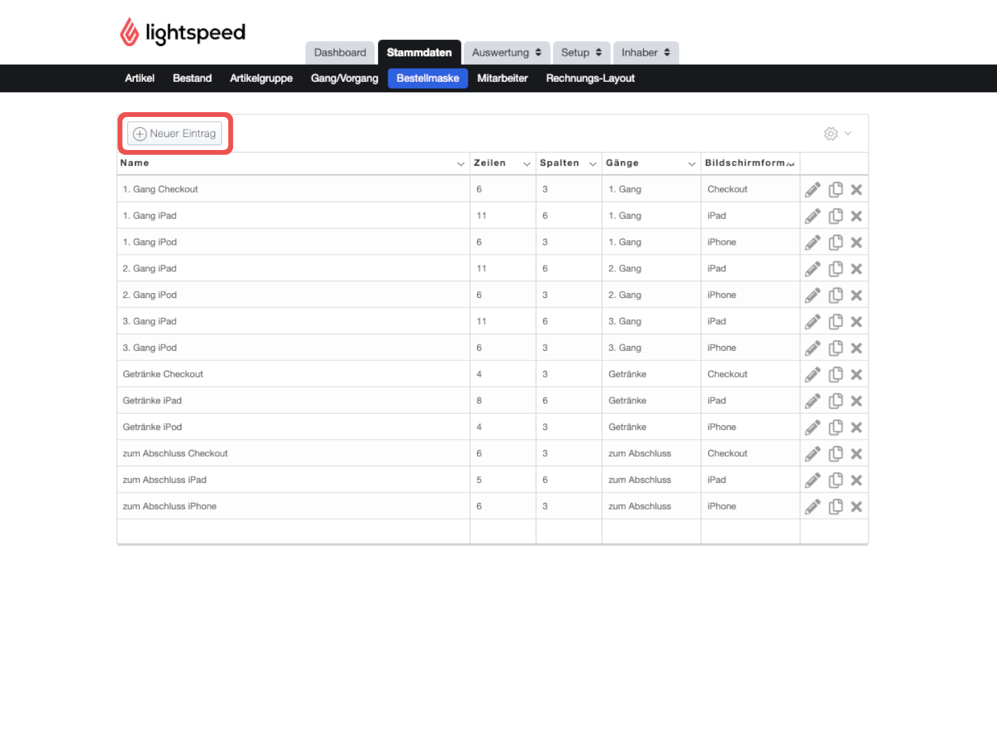997x743 pixels.
Task: Open the Rechnungs-Layout section
Action: (591, 78)
